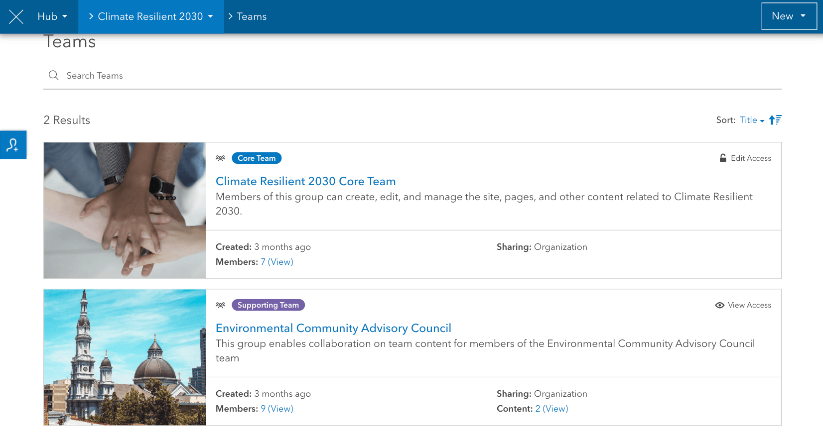View the 9 members of Advisory Council

(277, 409)
